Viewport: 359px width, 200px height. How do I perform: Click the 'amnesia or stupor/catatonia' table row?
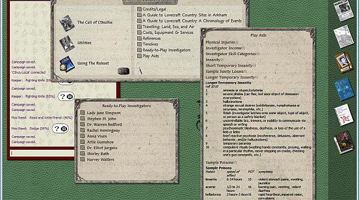click(x=258, y=90)
